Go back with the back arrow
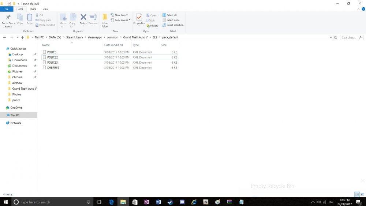The image size is (366, 206). [x=4, y=37]
